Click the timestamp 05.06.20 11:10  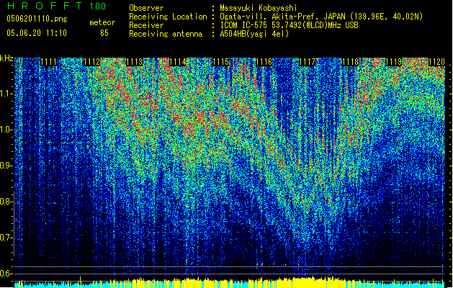[37, 33]
